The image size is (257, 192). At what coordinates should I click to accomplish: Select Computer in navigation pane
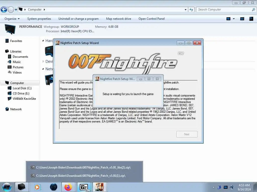(17, 83)
